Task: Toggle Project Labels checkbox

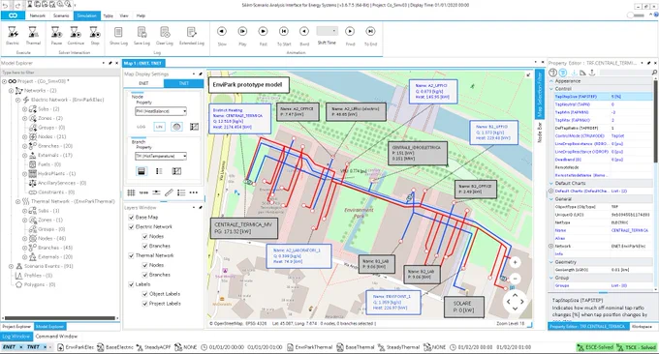Action: point(145,304)
